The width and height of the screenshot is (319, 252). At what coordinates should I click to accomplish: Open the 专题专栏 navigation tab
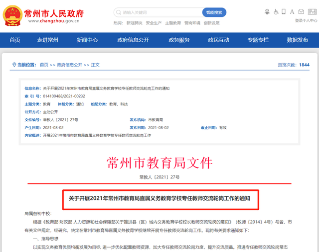[x=258, y=40]
